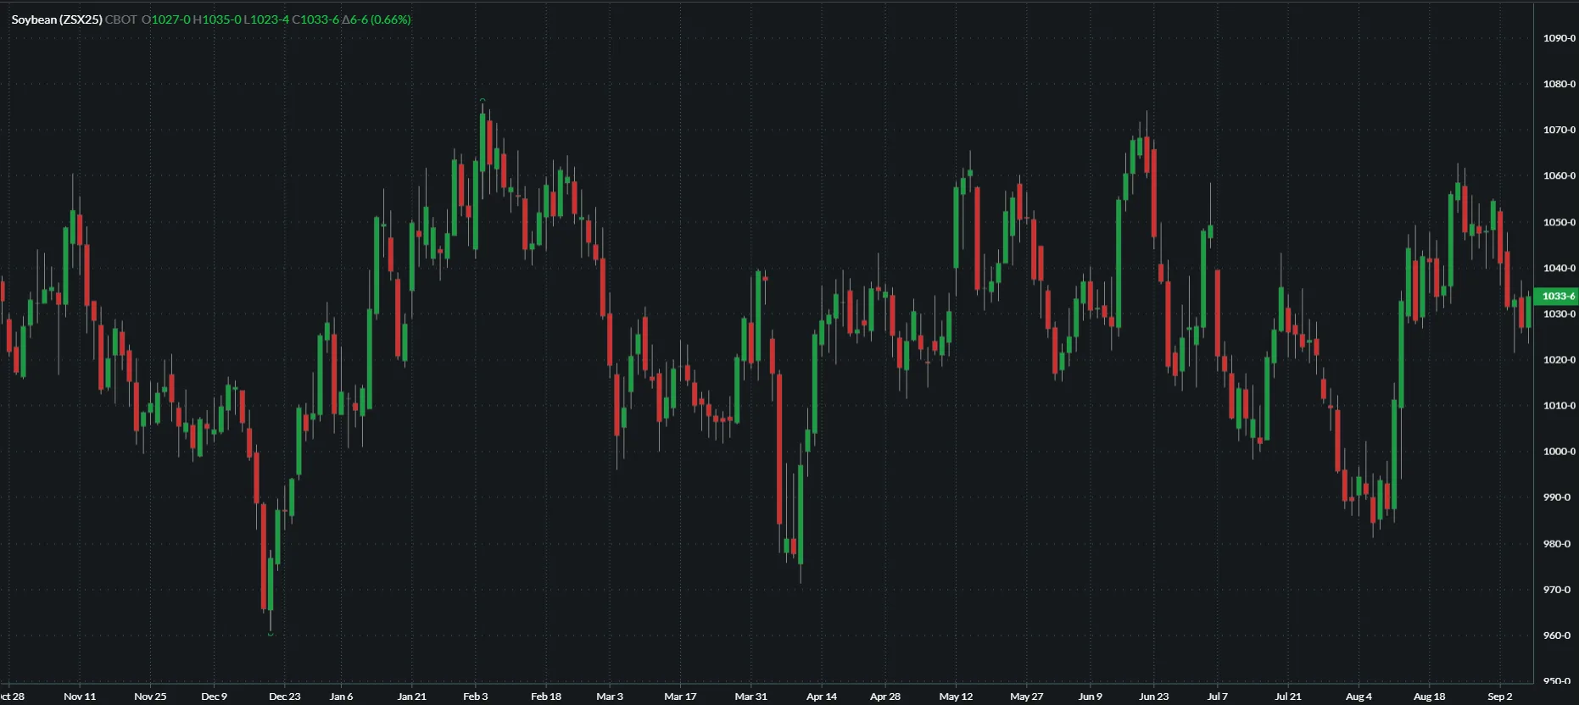Image resolution: width=1579 pixels, height=705 pixels.
Task: Click the Jun 23 date label
Action: 1153,697
